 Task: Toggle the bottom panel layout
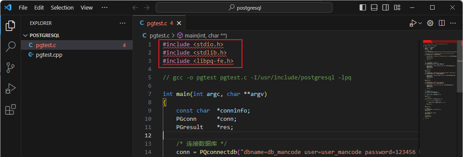point(374,8)
